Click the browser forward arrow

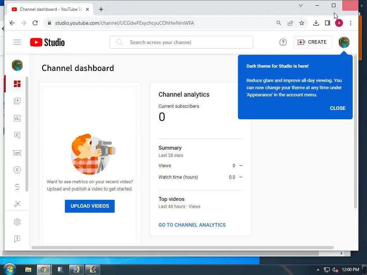click(24, 23)
